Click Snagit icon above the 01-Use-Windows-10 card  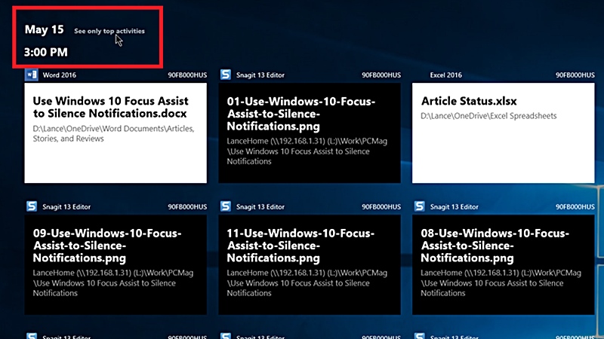pos(225,75)
